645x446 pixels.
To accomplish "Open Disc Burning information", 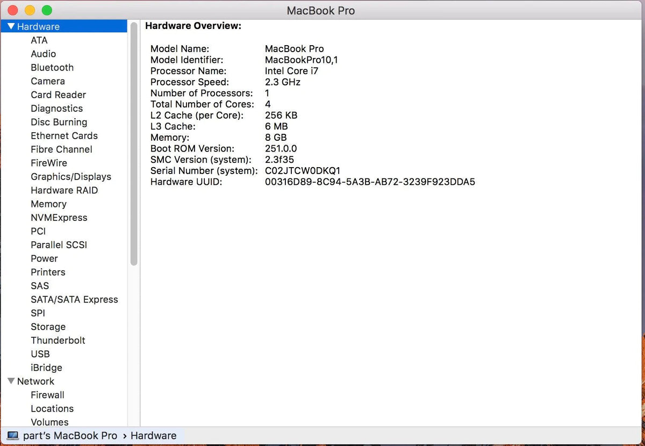I will click(59, 122).
